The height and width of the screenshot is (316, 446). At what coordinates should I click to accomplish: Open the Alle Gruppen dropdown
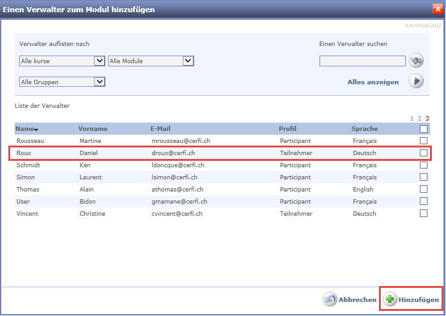99,82
